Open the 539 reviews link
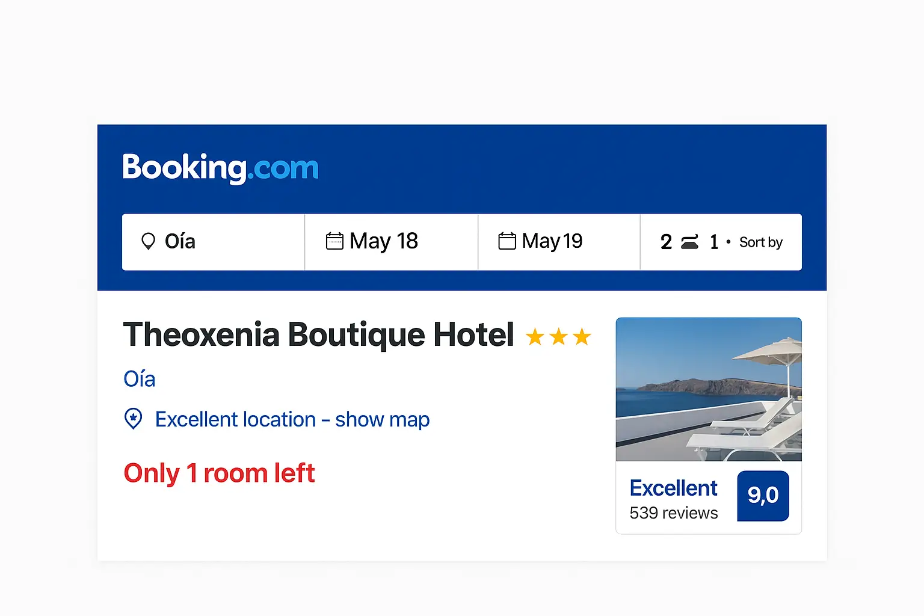 [673, 513]
